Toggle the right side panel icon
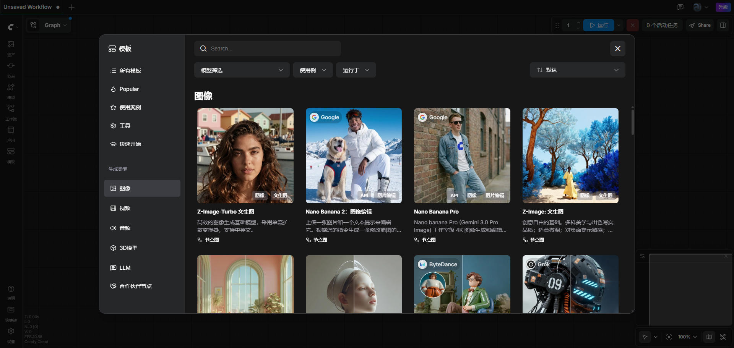The width and height of the screenshot is (734, 348). [x=723, y=25]
